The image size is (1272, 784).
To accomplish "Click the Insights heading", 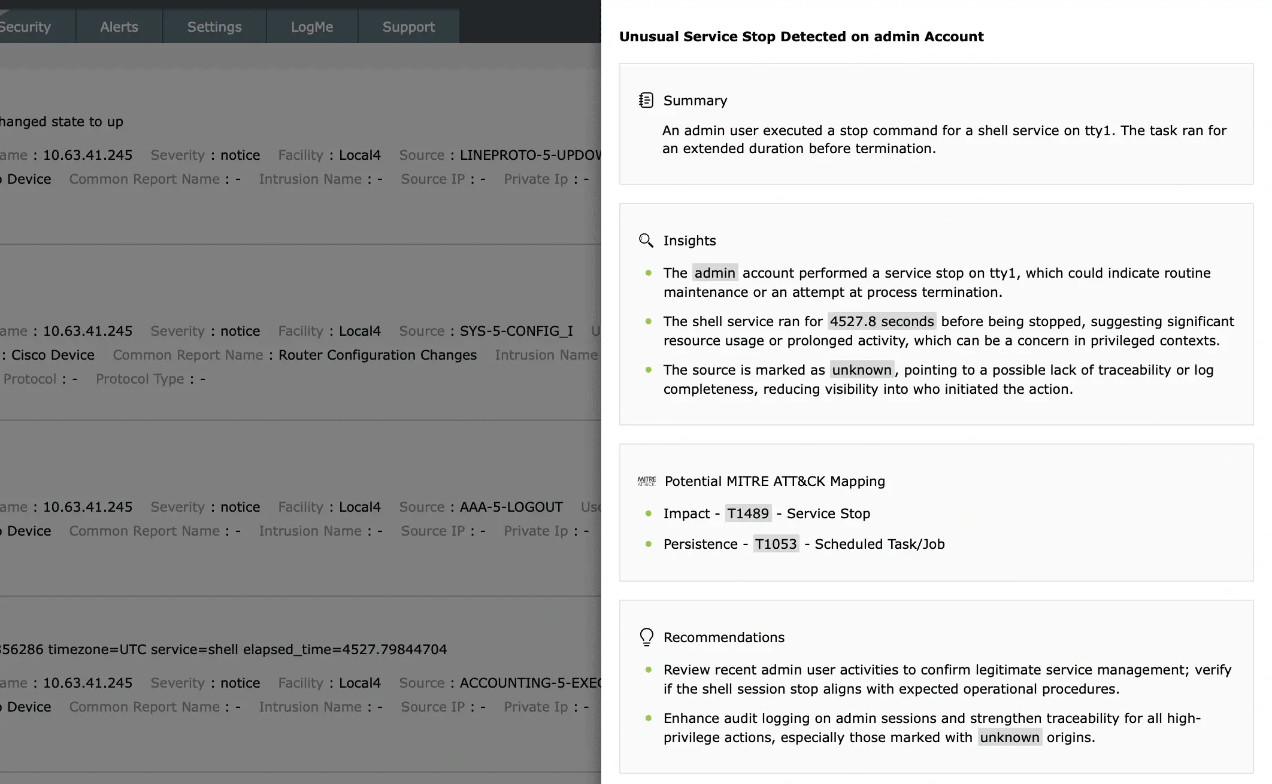I will click(690, 241).
